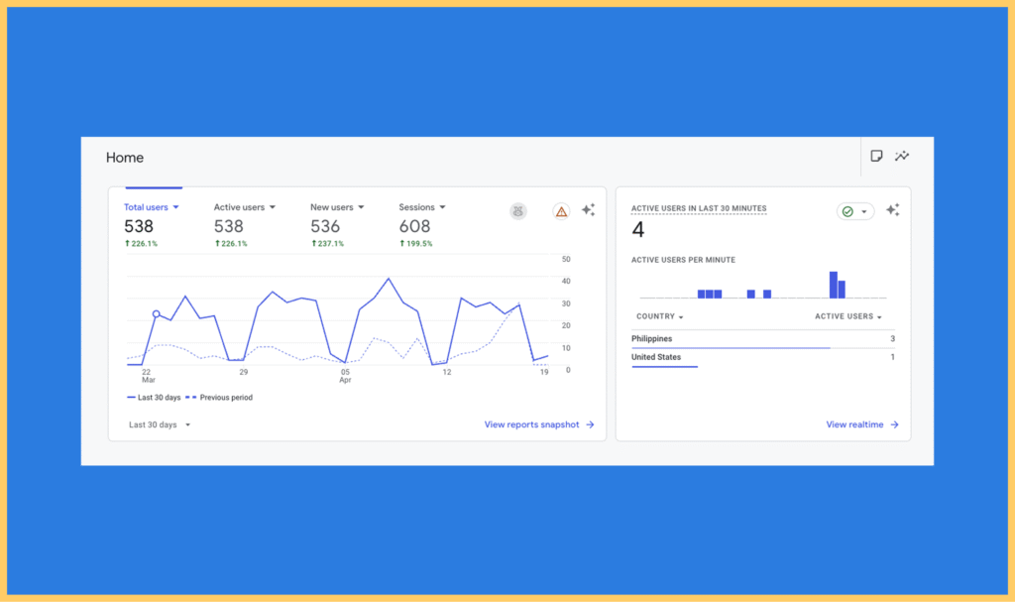The width and height of the screenshot is (1015, 602).
Task: Click ACTIVE USERS IN LAST 30 MINUTES label
Action: (699, 208)
